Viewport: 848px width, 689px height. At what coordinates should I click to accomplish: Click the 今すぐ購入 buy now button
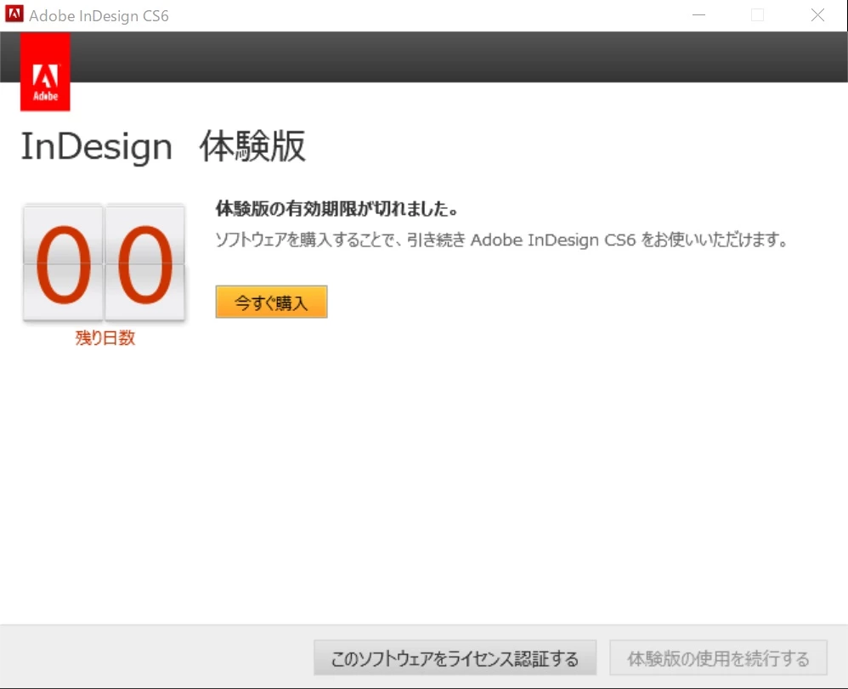(x=271, y=302)
